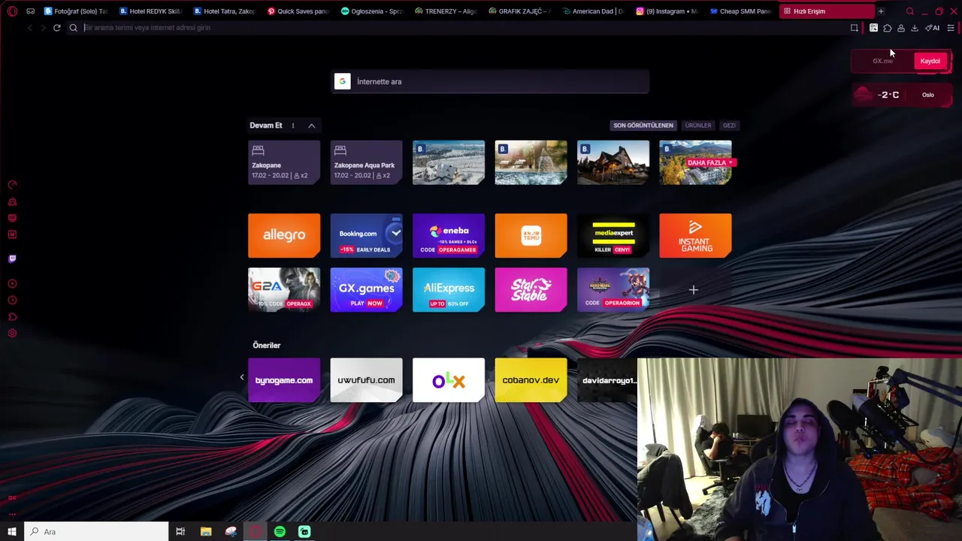Open the AI assistant icon in toolbar
This screenshot has width=962, height=541.
[933, 28]
